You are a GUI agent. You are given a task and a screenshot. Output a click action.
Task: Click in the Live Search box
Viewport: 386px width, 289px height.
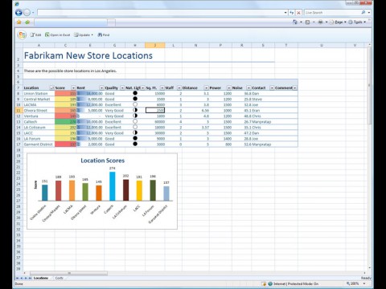coord(332,13)
